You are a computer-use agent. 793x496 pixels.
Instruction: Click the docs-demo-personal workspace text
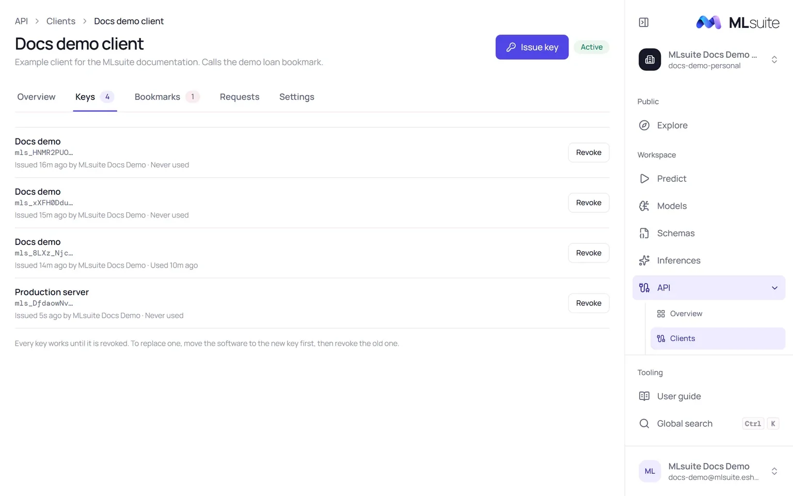click(x=704, y=66)
